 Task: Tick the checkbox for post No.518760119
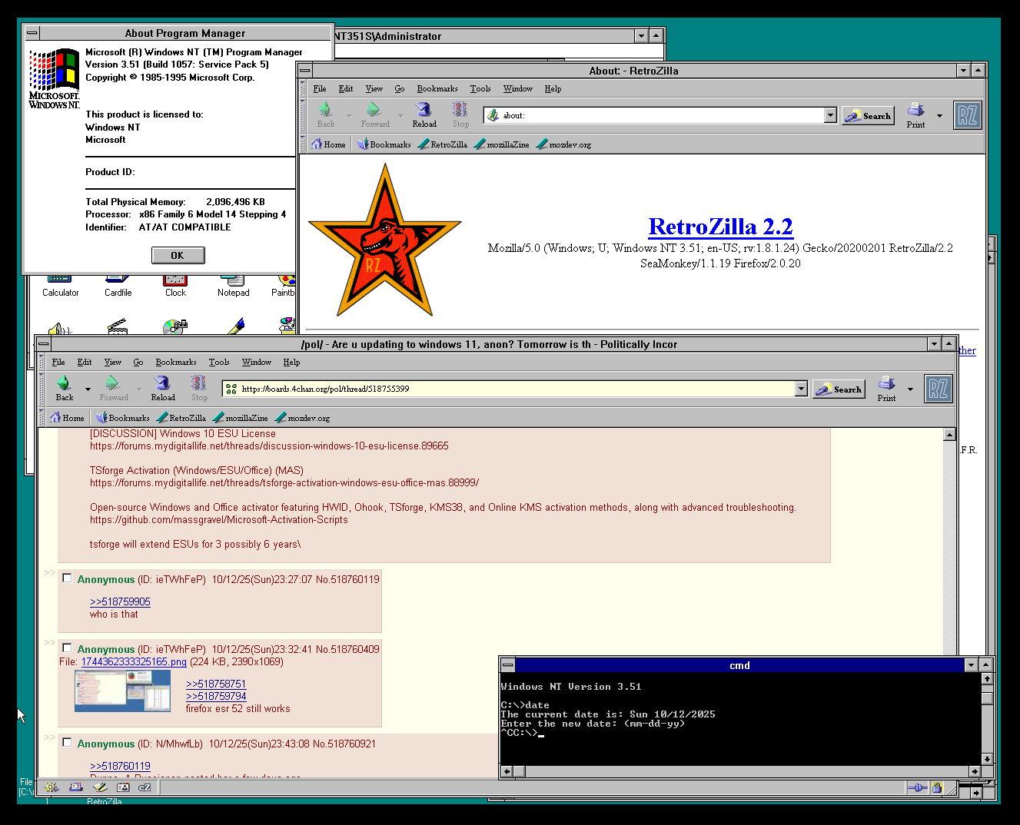click(67, 578)
